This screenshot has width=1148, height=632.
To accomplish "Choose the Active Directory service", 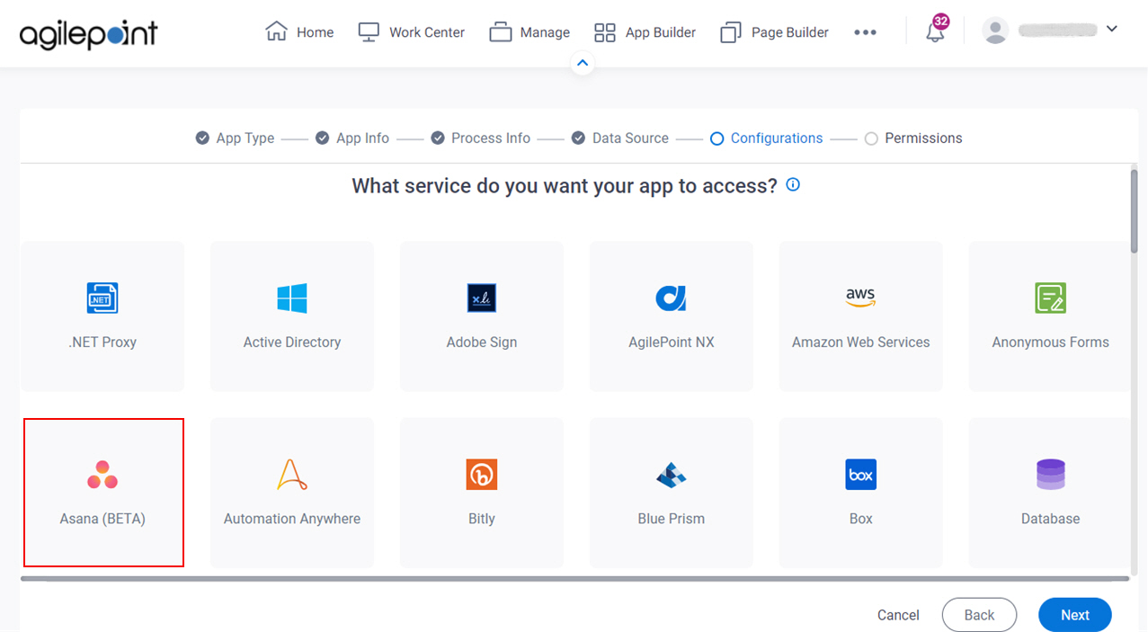I will point(291,316).
